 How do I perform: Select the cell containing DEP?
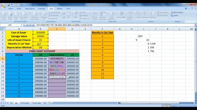tap(144, 36)
